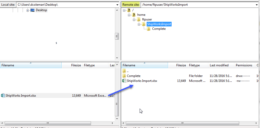260x128 pixels.
Task: Click the Remote site label
Action: coord(131,5)
